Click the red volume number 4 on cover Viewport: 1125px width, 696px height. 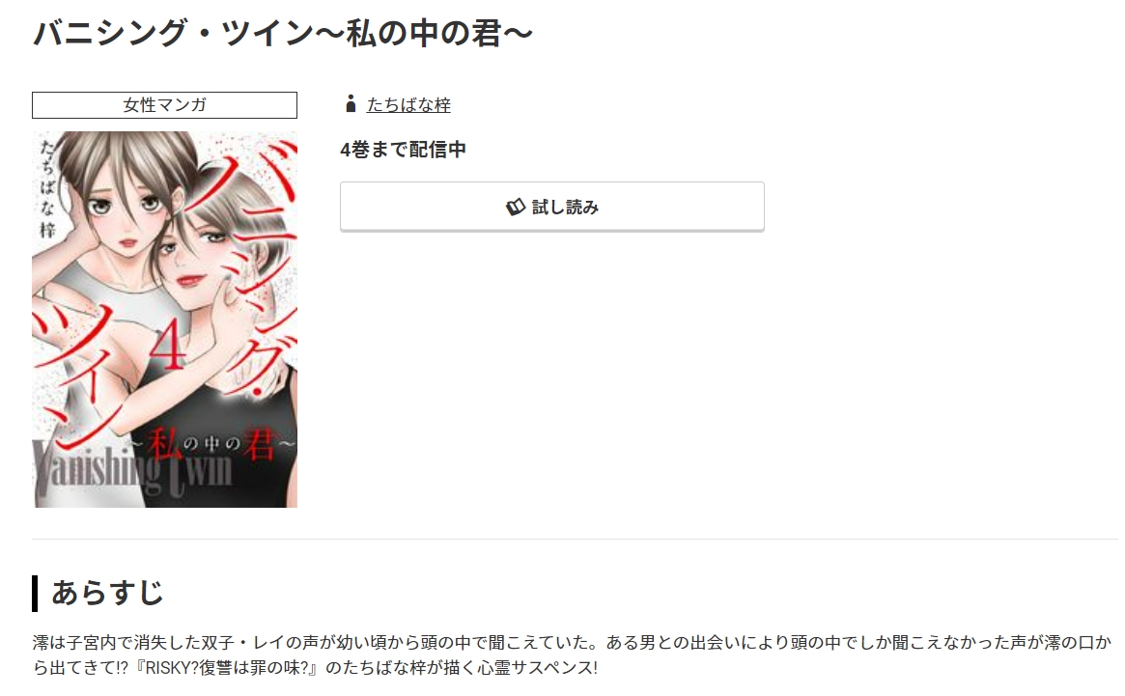pyautogui.click(x=170, y=346)
